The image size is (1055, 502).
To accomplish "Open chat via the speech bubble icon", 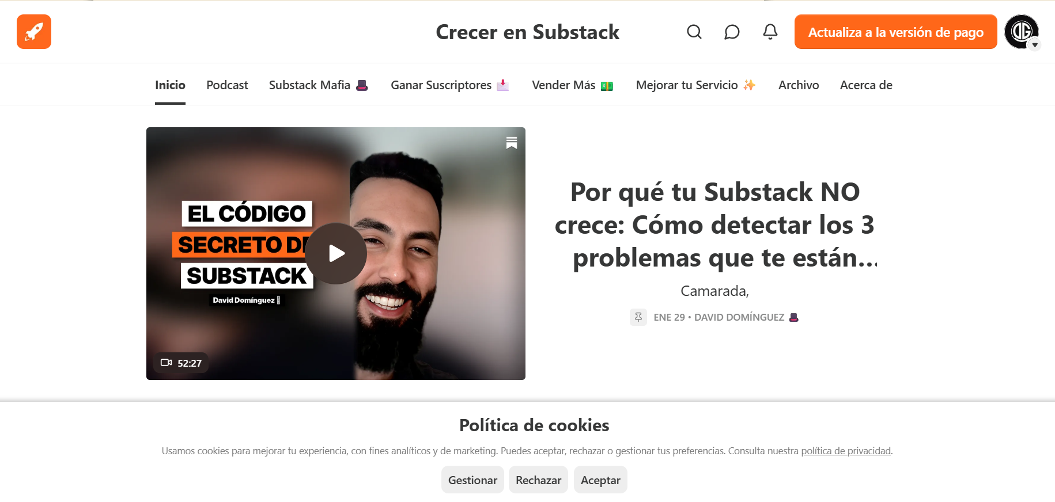I will [x=732, y=32].
